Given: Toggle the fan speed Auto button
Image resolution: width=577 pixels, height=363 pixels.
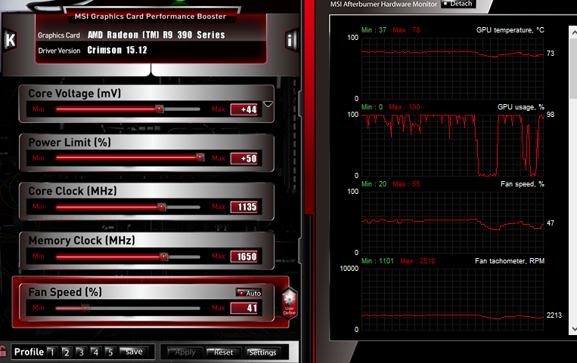Looking at the screenshot, I should pyautogui.click(x=249, y=293).
